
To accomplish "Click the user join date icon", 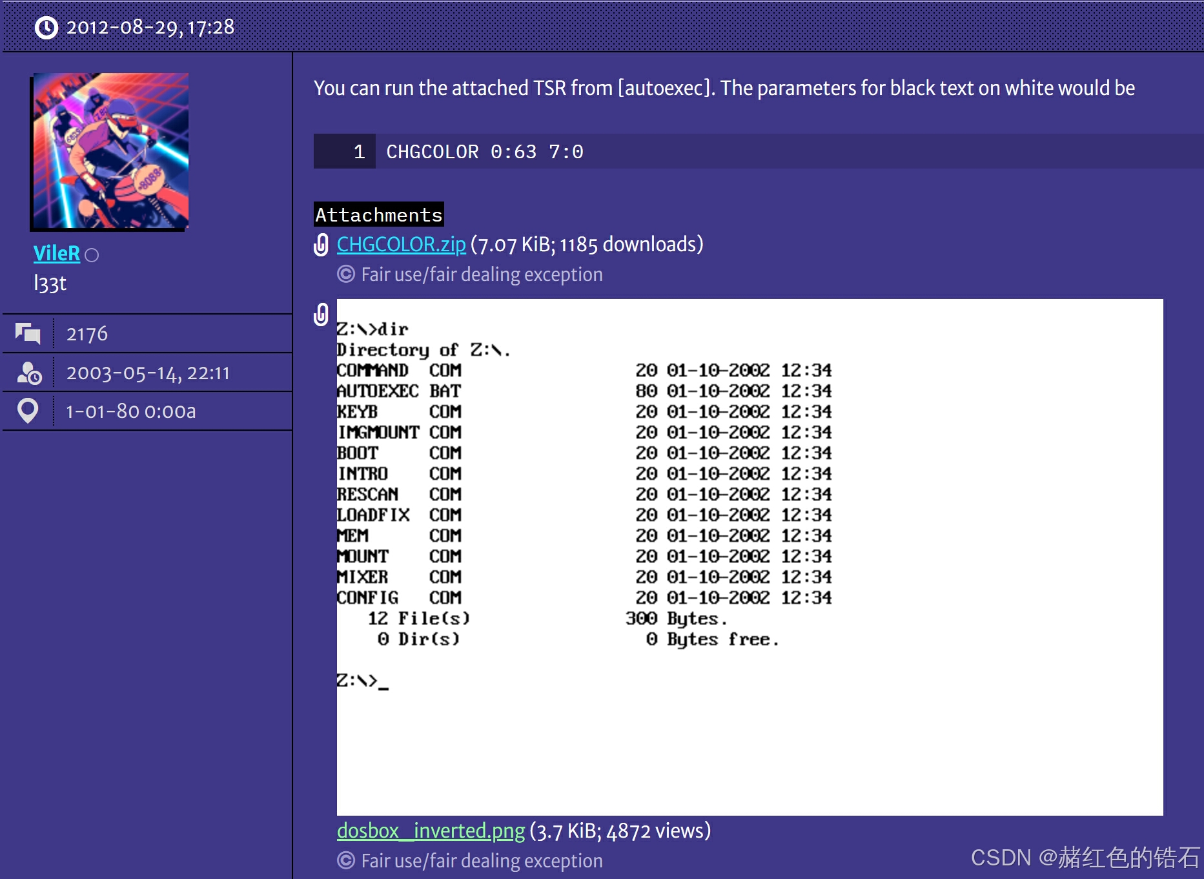I will pyautogui.click(x=29, y=373).
